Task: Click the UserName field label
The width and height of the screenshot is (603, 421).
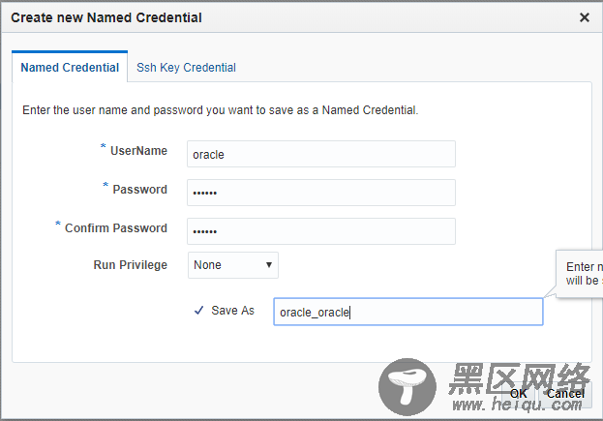Action: 138,151
